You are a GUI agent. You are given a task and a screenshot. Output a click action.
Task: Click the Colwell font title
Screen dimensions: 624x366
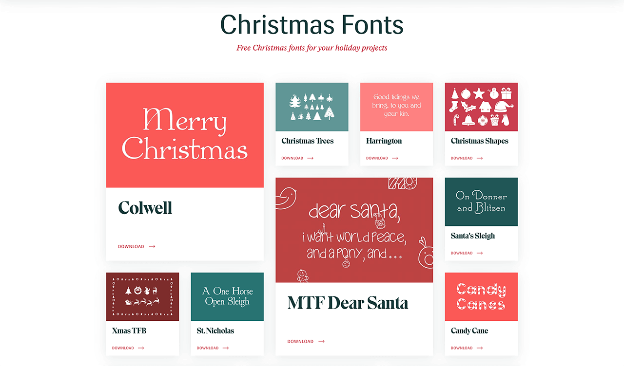[x=145, y=208]
